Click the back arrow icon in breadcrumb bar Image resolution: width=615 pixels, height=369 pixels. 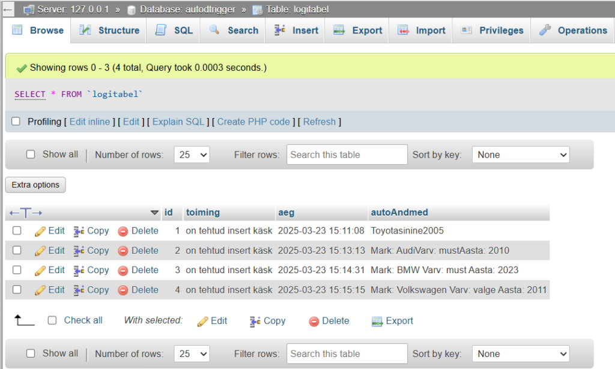coord(7,10)
